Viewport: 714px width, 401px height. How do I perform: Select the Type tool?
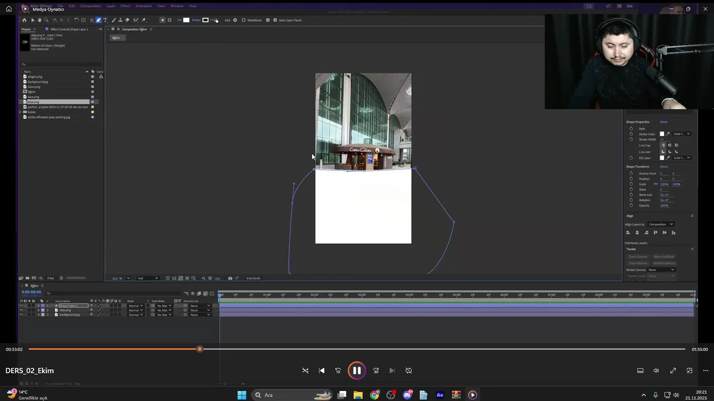click(105, 20)
